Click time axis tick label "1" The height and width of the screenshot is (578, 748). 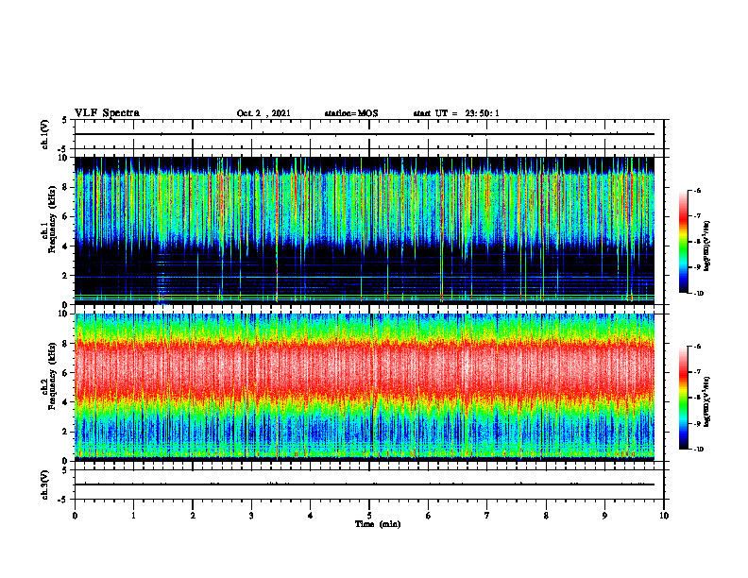[x=133, y=516]
